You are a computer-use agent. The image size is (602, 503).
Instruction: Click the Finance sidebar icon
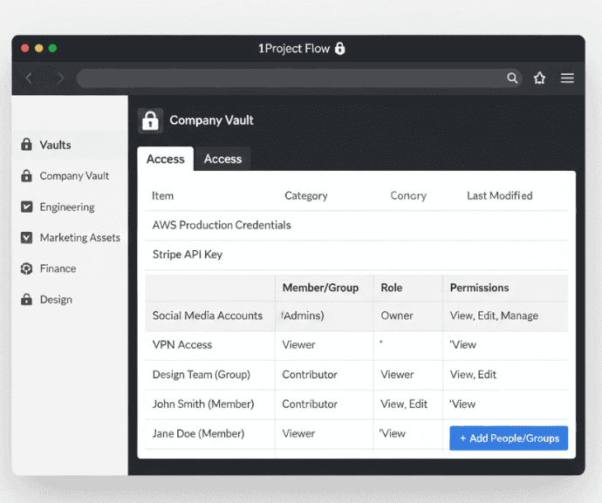tap(26, 268)
